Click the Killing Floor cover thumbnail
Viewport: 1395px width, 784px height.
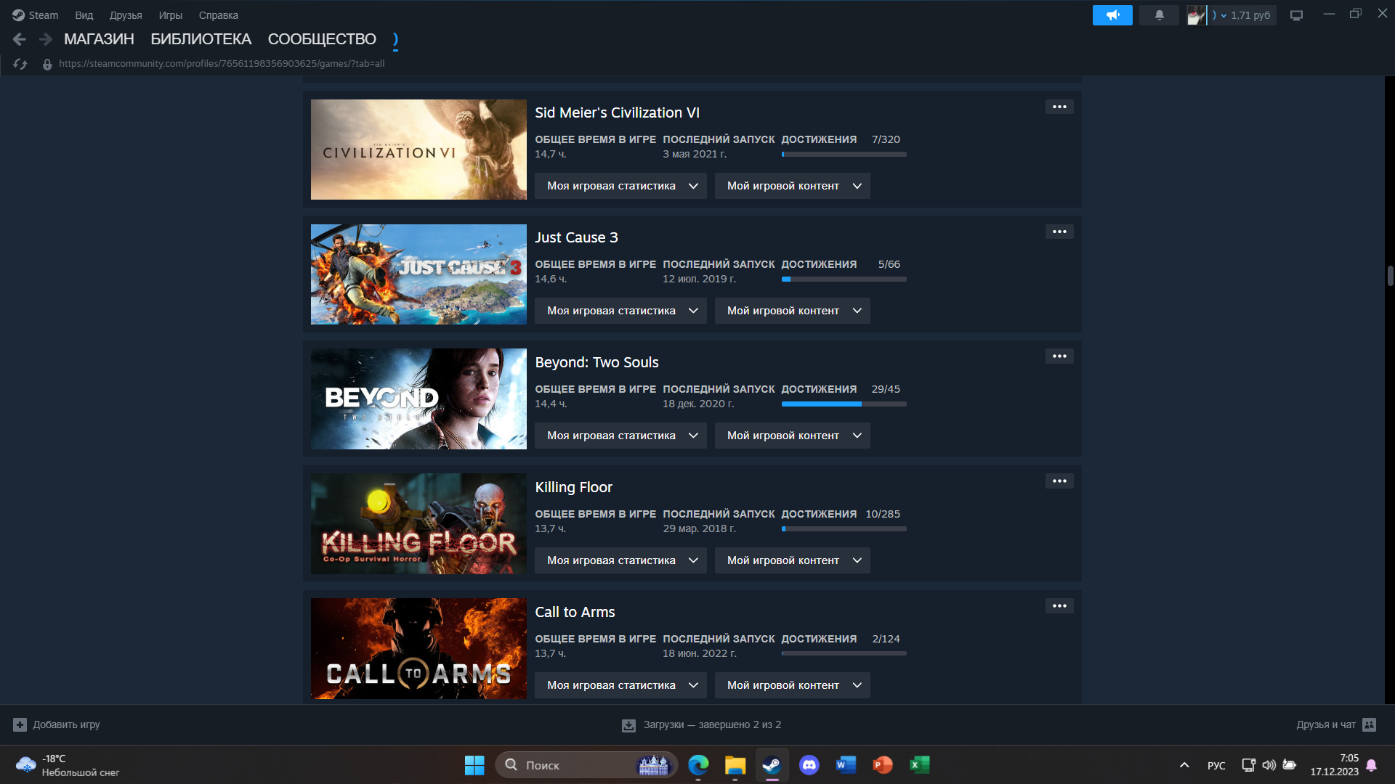point(418,524)
